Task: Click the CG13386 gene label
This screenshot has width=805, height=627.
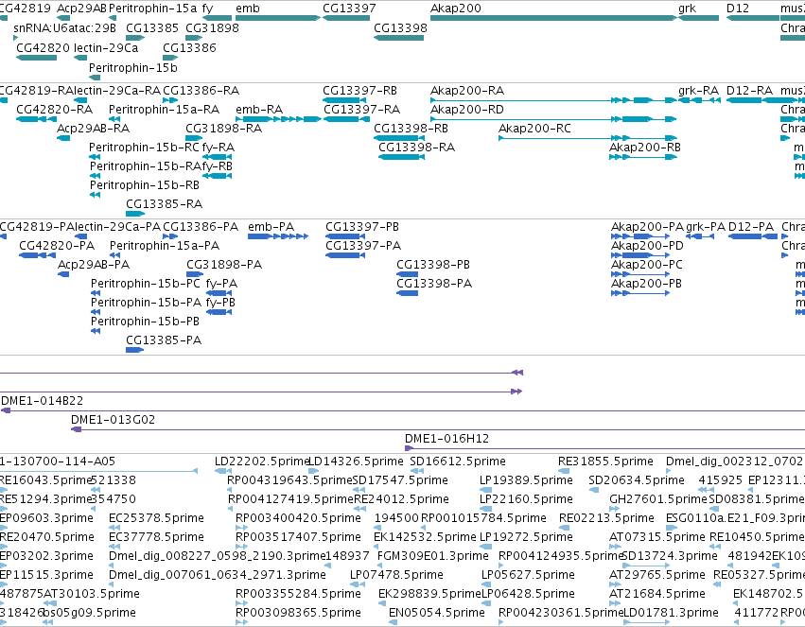Action: pyautogui.click(x=189, y=48)
